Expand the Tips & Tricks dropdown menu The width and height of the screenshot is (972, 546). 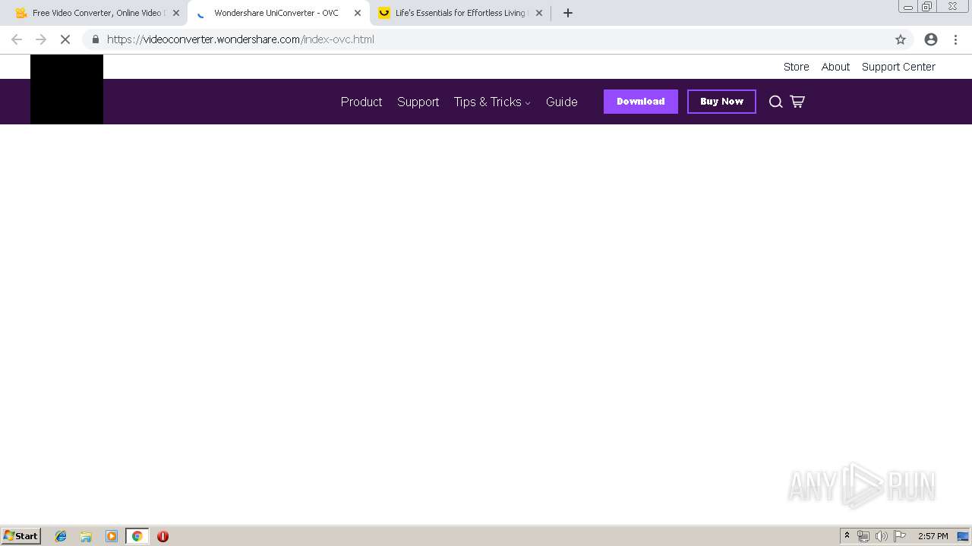492,102
